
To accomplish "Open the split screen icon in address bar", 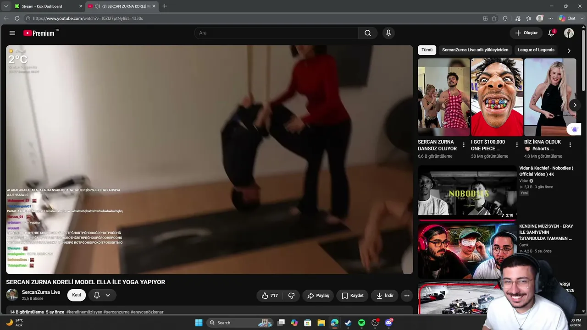I will pyautogui.click(x=485, y=18).
